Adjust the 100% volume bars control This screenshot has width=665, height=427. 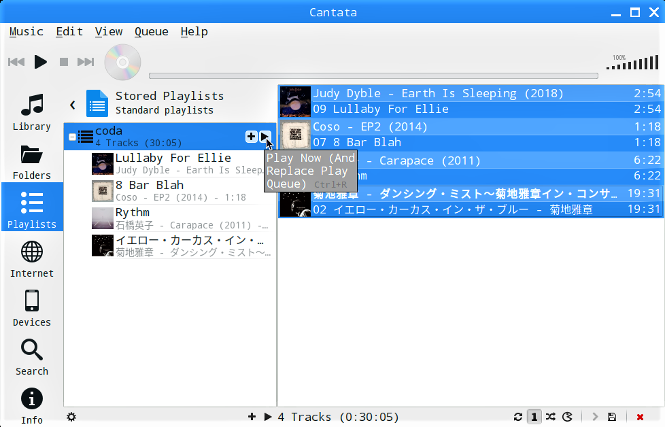point(632,63)
